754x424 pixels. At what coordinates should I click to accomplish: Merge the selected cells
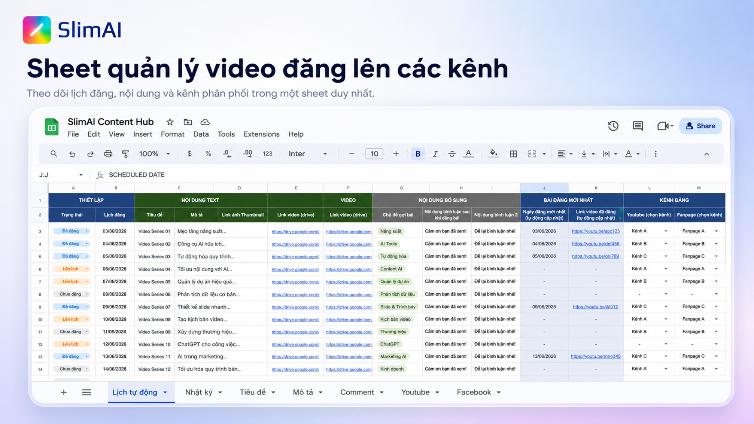(532, 154)
